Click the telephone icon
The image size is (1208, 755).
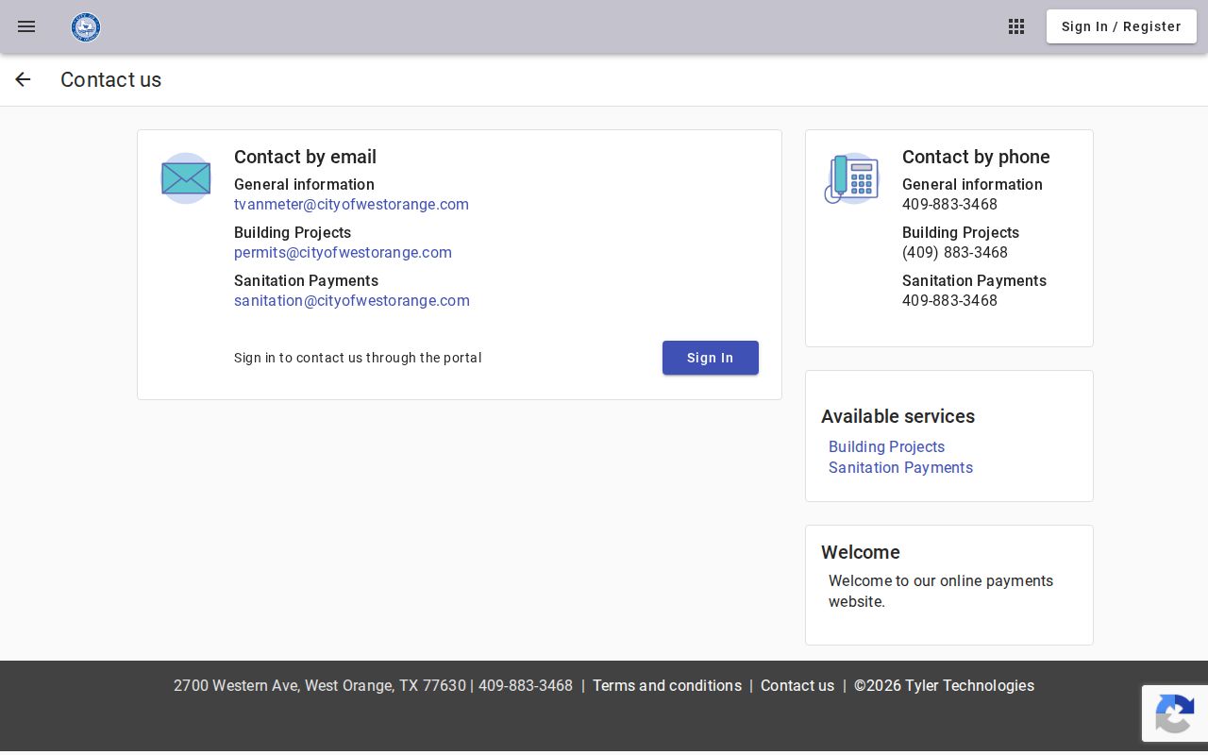point(851,178)
